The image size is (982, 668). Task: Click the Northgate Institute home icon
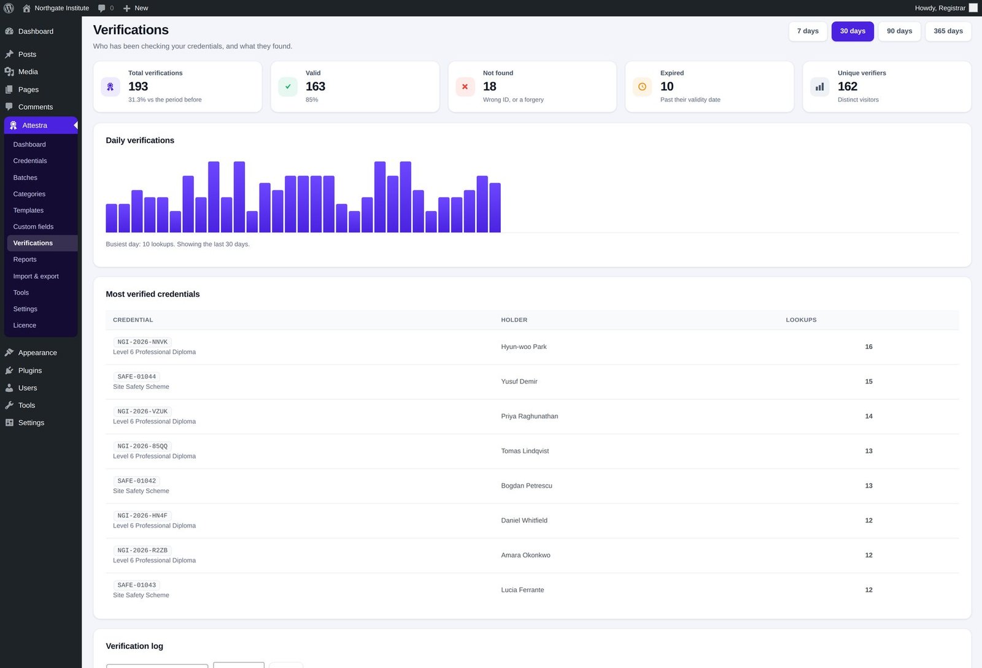[x=26, y=8]
